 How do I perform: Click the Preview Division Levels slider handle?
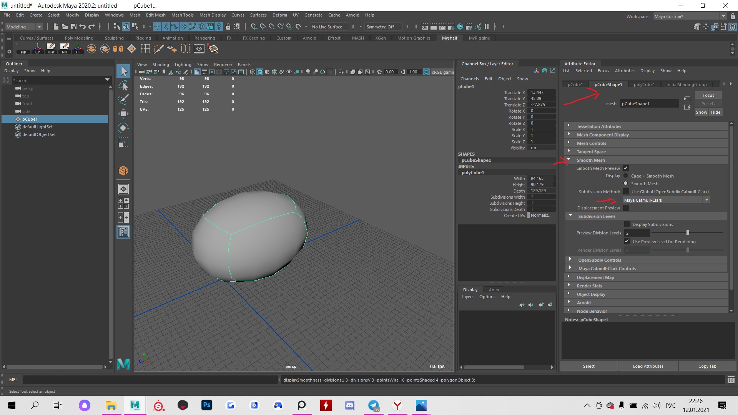[688, 232]
